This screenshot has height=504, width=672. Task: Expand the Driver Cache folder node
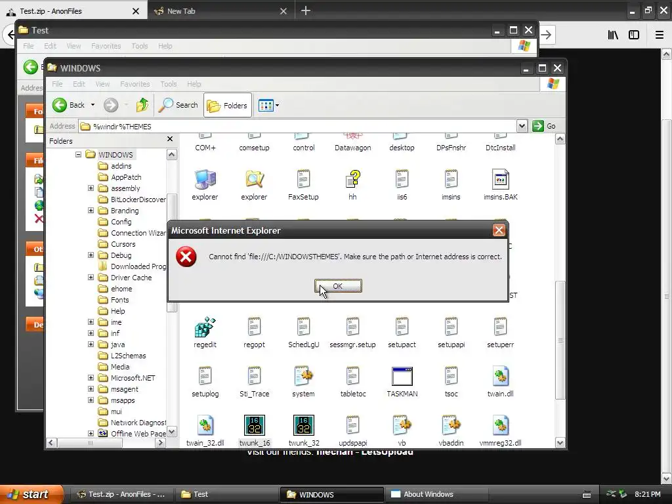click(91, 278)
